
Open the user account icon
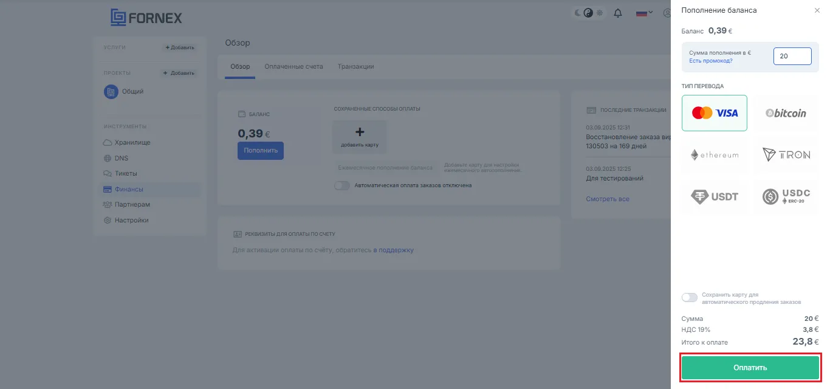click(x=667, y=13)
